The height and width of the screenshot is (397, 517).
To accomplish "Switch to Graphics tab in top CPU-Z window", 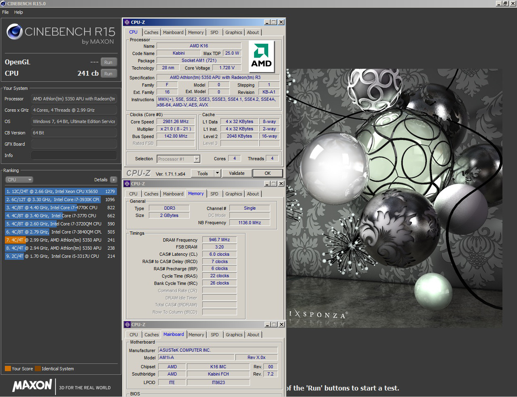I will pyautogui.click(x=234, y=32).
